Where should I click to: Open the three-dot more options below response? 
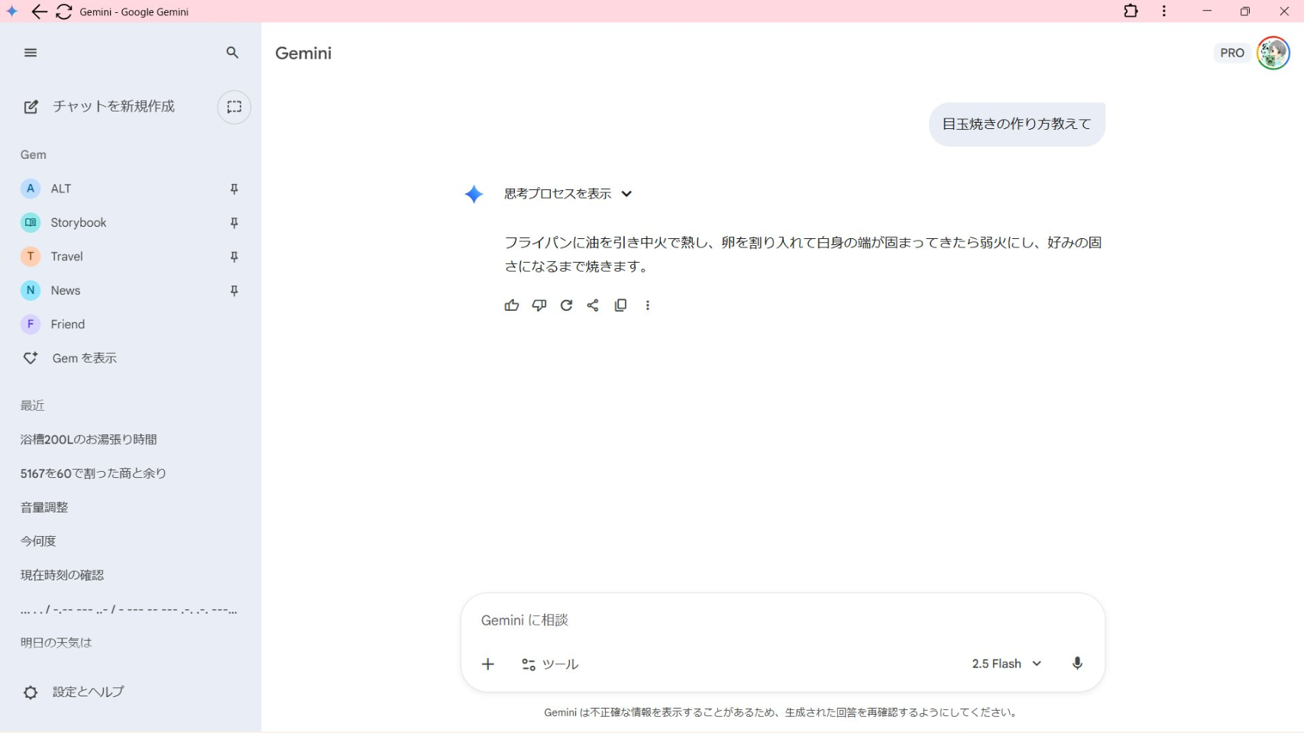648,305
